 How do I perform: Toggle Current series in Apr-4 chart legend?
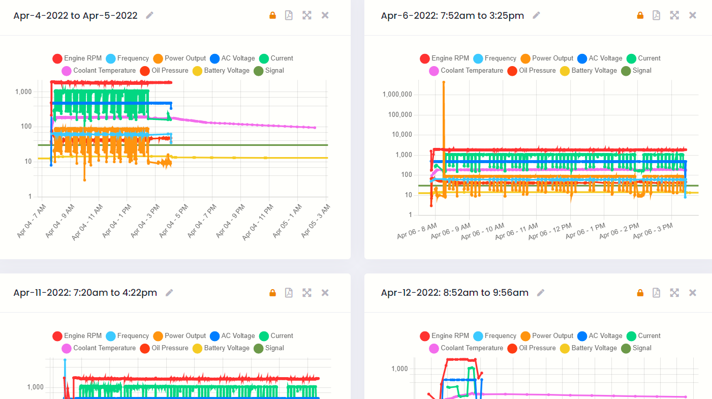pyautogui.click(x=276, y=58)
